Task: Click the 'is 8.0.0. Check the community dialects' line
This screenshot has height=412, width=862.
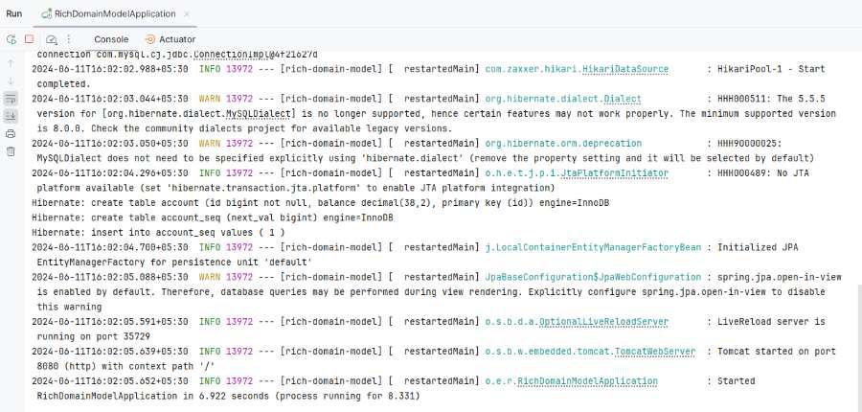Action: [x=244, y=128]
